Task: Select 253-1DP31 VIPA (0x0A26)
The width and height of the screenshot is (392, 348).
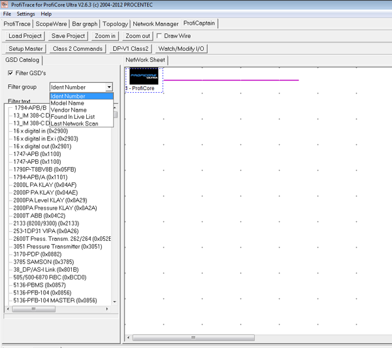Action: (46, 231)
